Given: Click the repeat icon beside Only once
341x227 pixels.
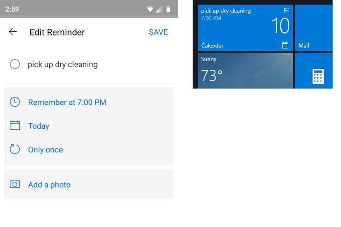Looking at the screenshot, I should 15,149.
